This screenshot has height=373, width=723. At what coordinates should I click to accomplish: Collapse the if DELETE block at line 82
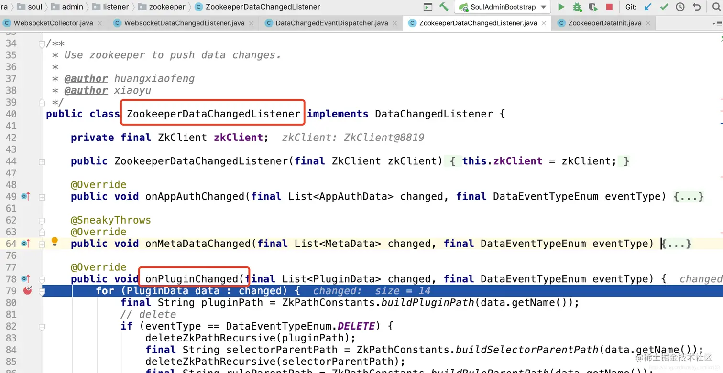(x=42, y=327)
